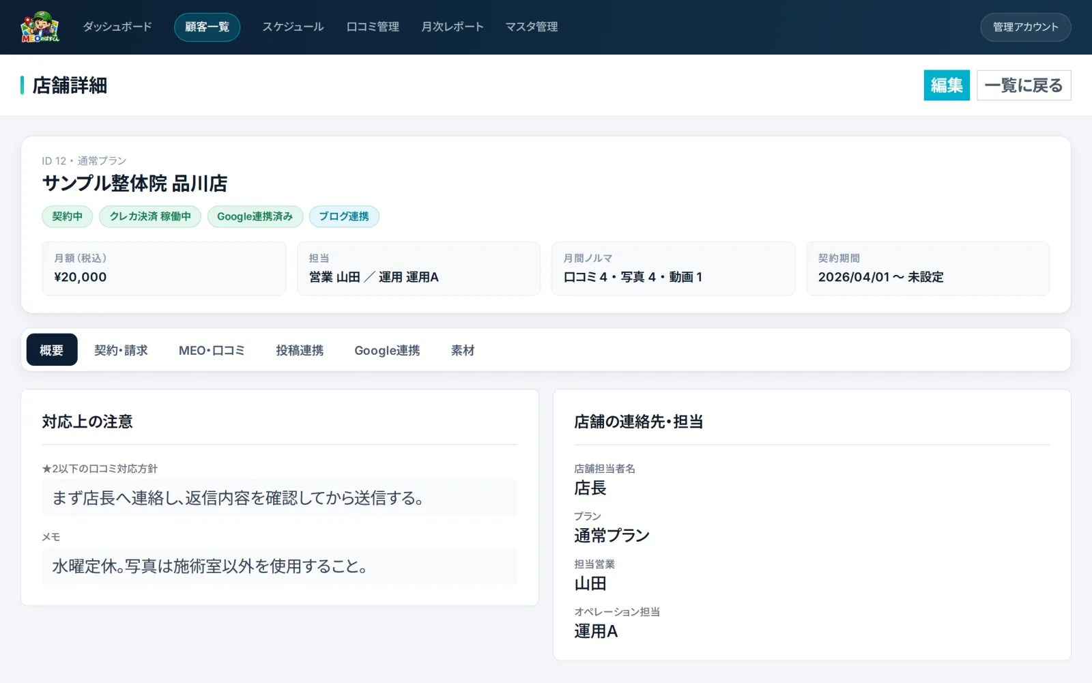Click the MEO mascot logo icon
Image resolution: width=1092 pixels, height=683 pixels.
click(40, 27)
